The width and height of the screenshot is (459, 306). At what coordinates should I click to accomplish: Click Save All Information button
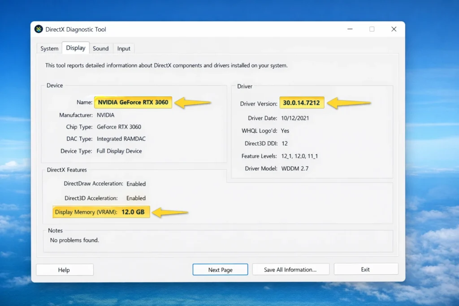pyautogui.click(x=290, y=269)
